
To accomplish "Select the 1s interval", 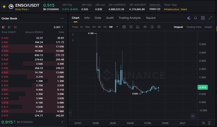I will [81, 27].
